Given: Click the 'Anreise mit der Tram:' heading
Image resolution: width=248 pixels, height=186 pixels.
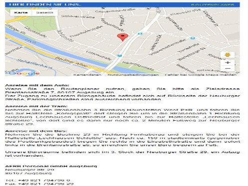Looking at the screenshot, I should pos(36,106).
